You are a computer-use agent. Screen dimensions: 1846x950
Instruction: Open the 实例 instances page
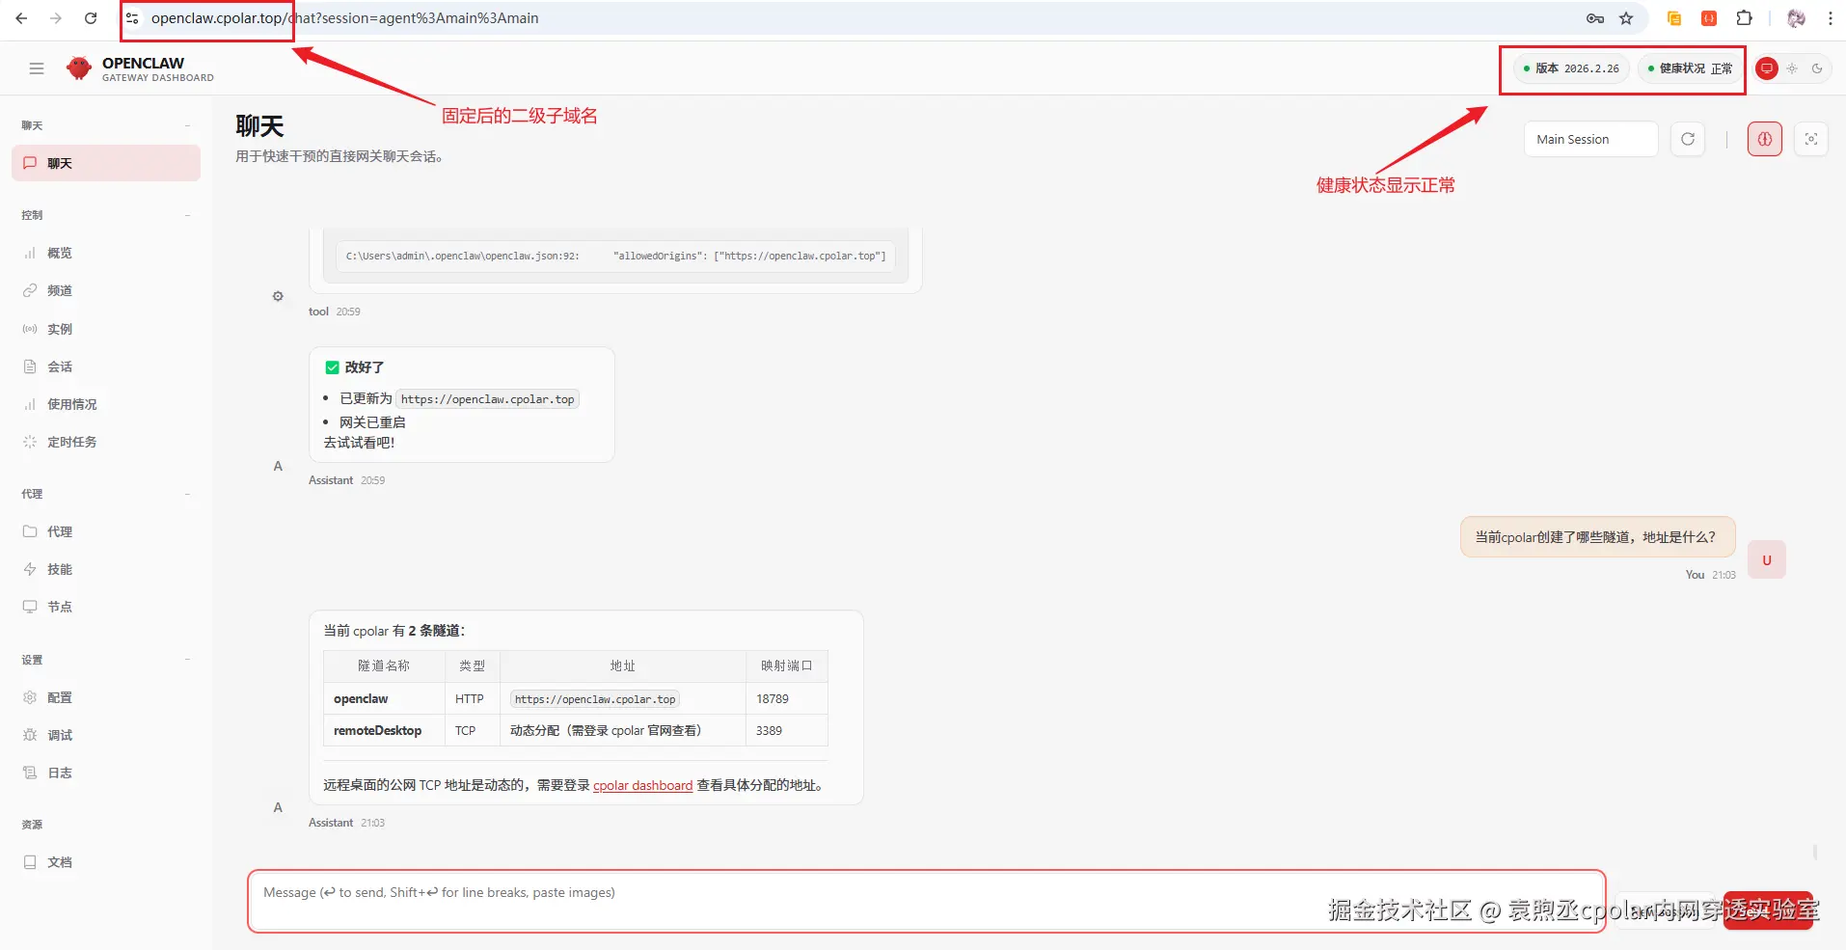pos(106,329)
